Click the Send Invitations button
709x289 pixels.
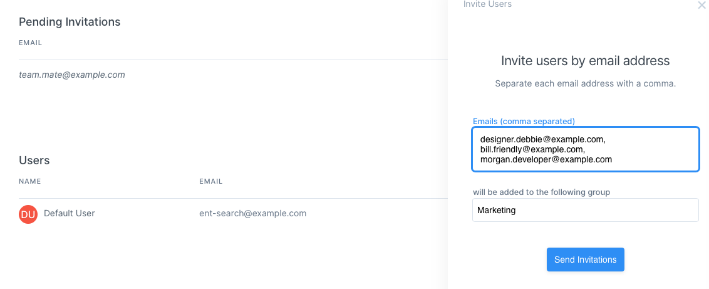[585, 260]
